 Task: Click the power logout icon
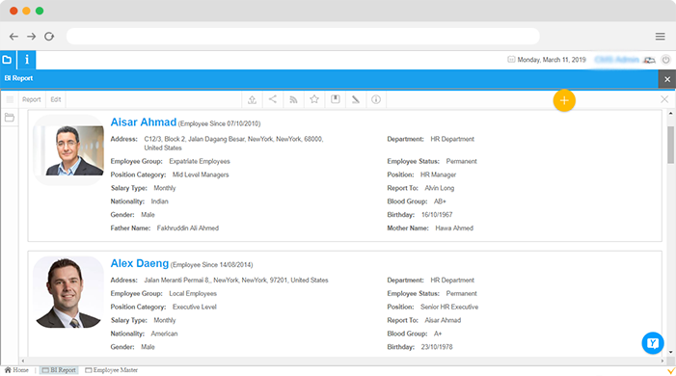(665, 60)
